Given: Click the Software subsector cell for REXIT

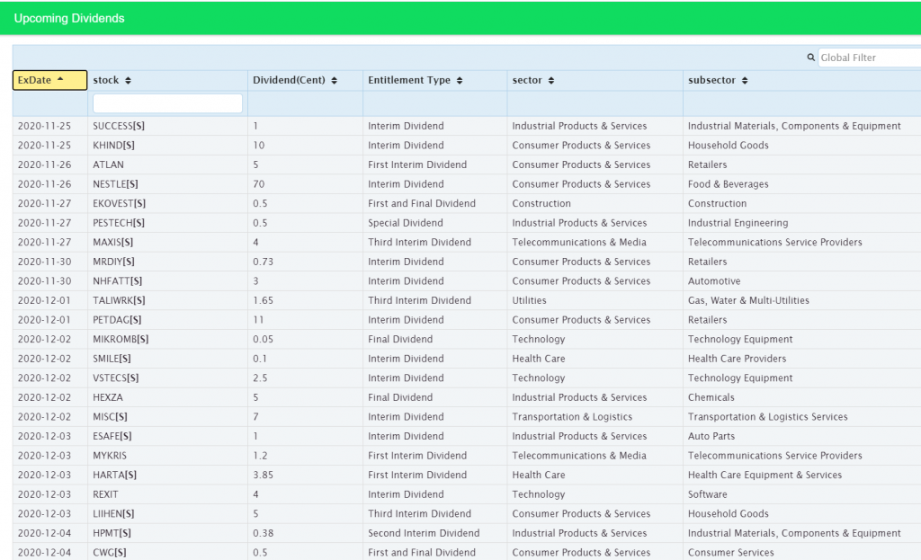Looking at the screenshot, I should (x=707, y=494).
